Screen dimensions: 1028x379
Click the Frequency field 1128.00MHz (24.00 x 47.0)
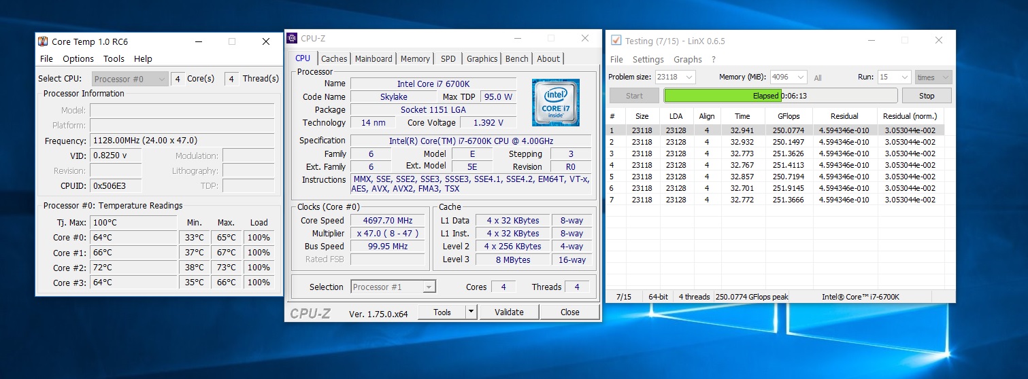[x=182, y=141]
